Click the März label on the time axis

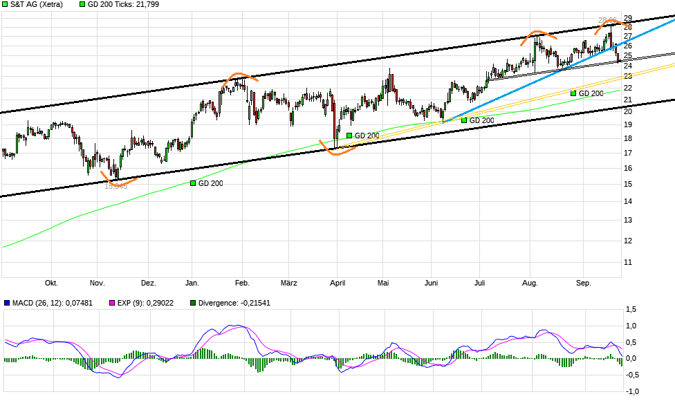tap(288, 283)
